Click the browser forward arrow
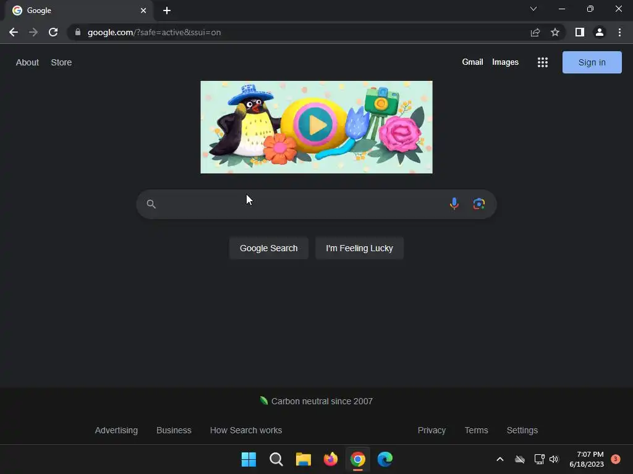The height and width of the screenshot is (474, 633). [33, 32]
